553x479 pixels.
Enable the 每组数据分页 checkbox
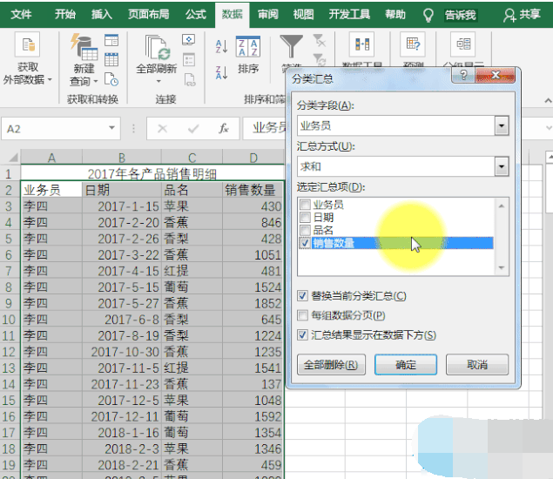pyautogui.click(x=303, y=315)
